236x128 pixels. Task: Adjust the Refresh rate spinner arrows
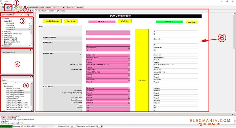75,126
